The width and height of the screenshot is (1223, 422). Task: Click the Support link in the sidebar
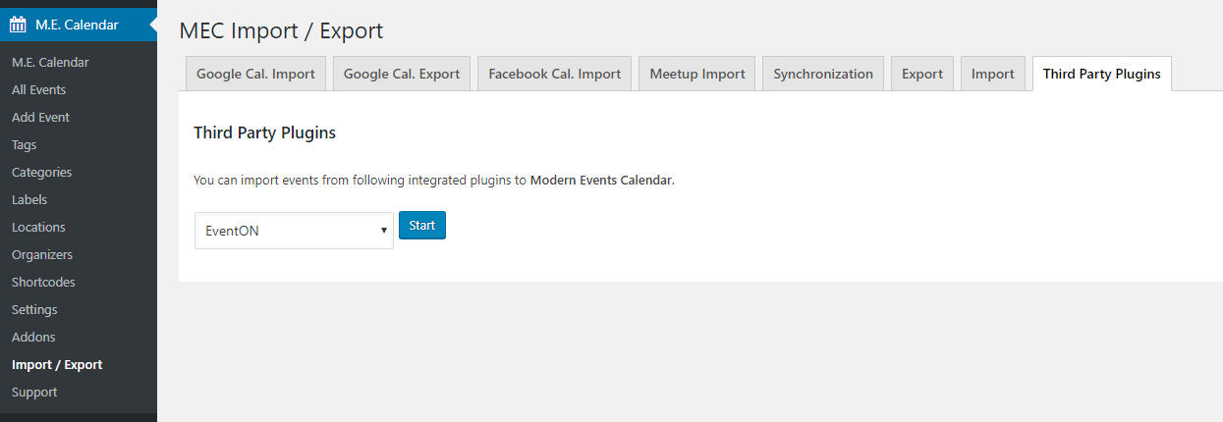(34, 392)
